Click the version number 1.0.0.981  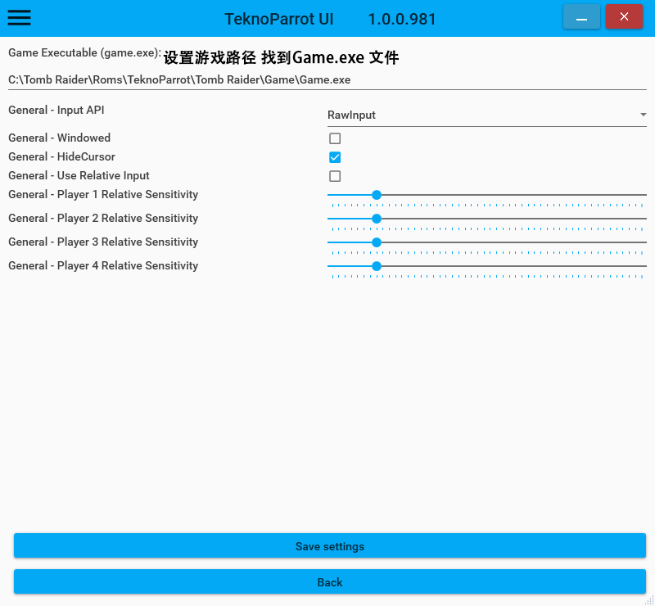tap(402, 19)
